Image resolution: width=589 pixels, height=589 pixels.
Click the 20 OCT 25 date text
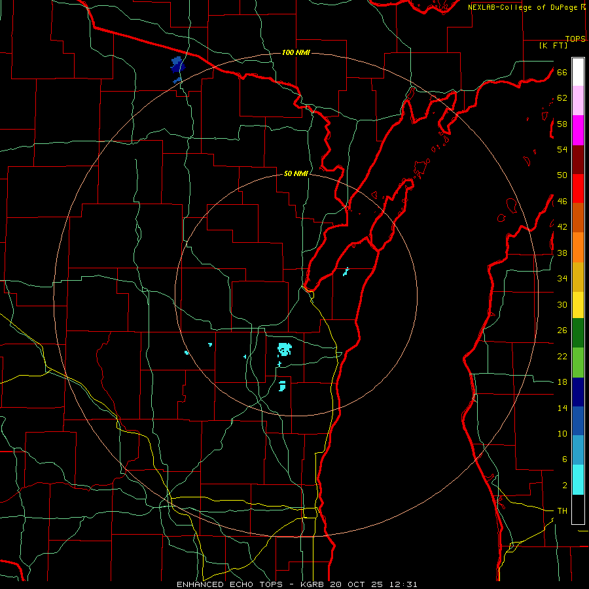(x=356, y=584)
